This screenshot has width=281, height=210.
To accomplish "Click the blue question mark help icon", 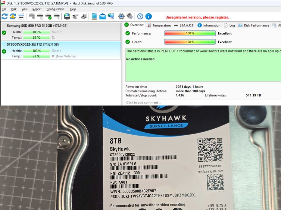I will [x=140, y=16].
